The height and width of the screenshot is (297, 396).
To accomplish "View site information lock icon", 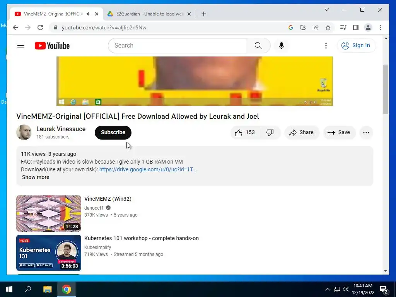I will (56, 27).
